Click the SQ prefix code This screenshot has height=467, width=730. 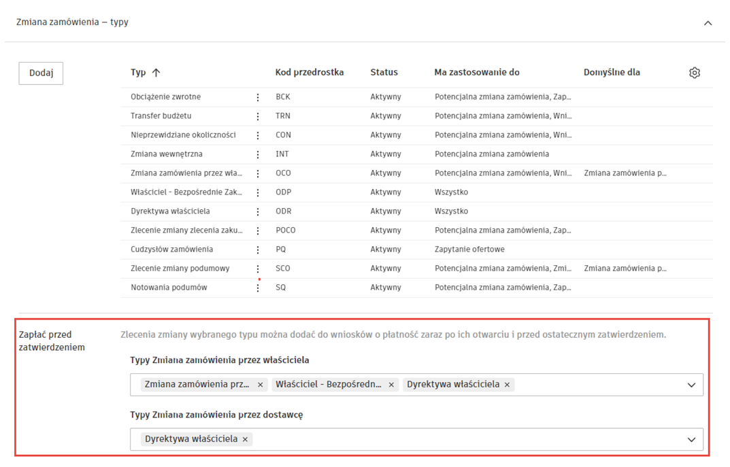pos(281,288)
